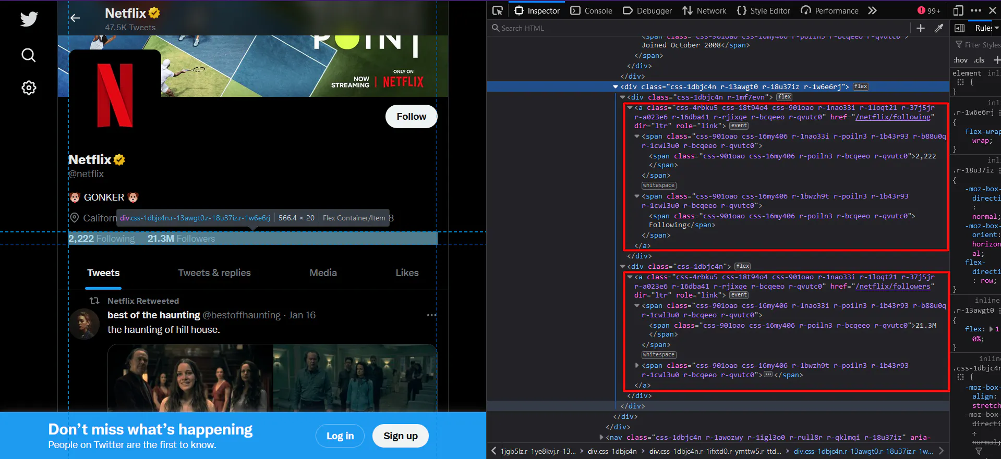Open Twitter settings gear icon
1001x459 pixels.
click(29, 88)
